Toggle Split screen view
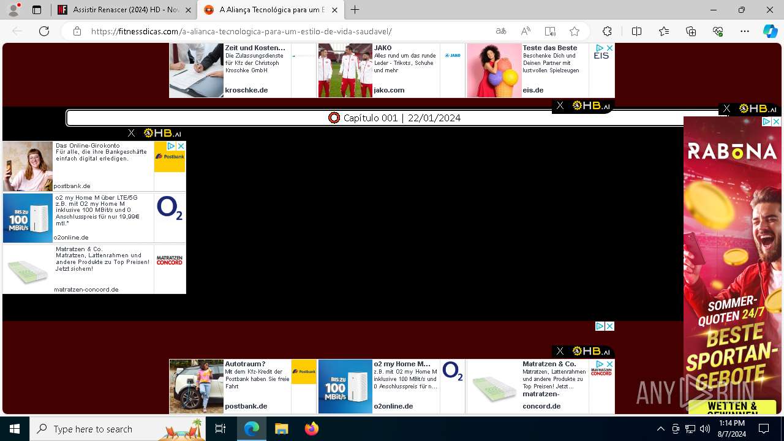Screen dimensions: 784x441 [x=636, y=31]
